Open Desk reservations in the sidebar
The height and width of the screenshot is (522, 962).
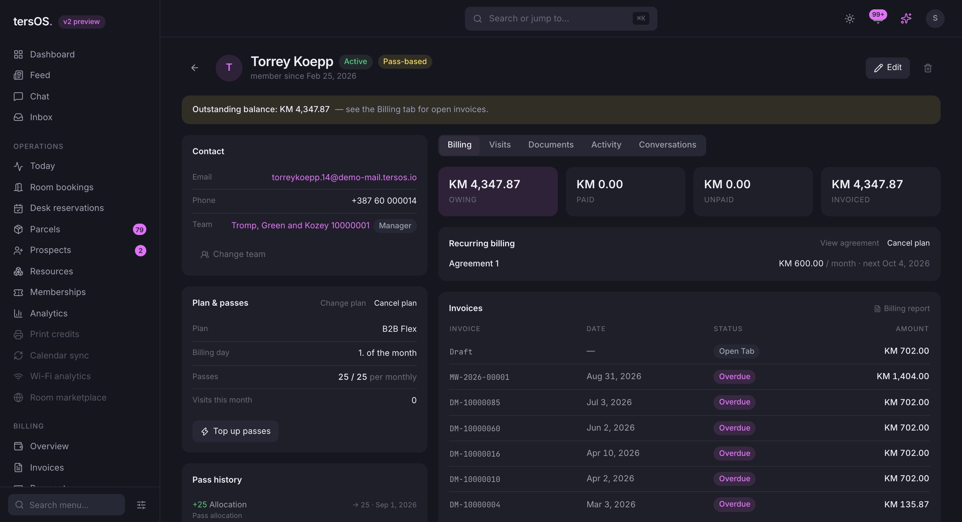(80, 208)
